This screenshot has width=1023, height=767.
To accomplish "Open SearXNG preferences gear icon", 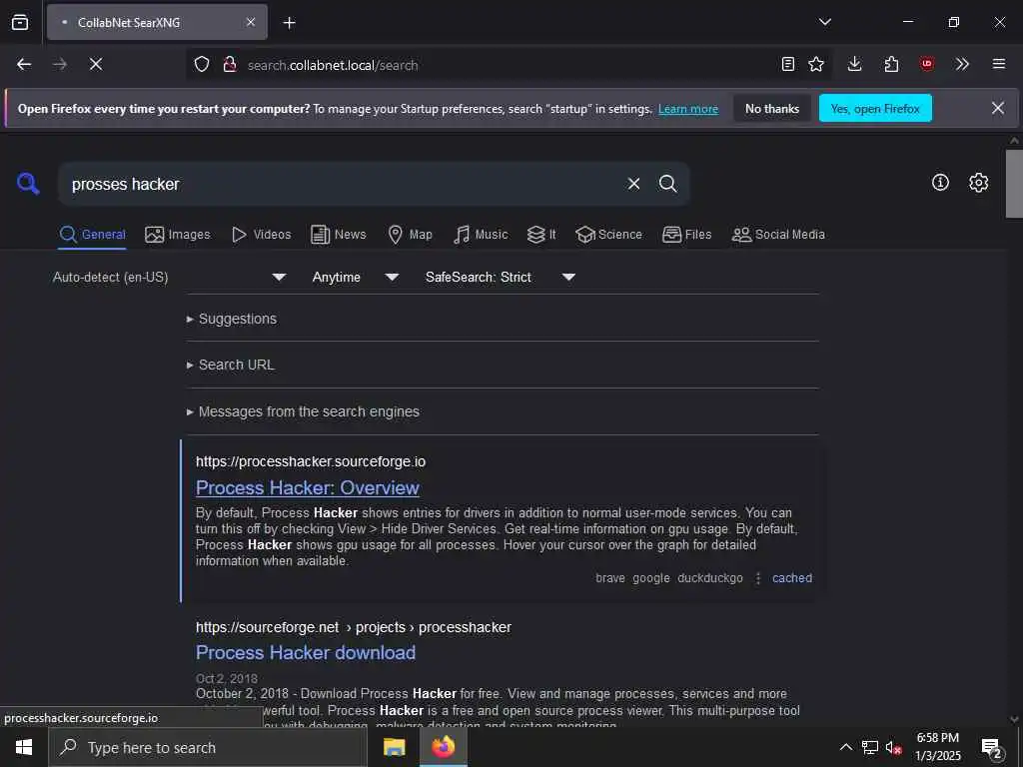I will click(x=978, y=183).
